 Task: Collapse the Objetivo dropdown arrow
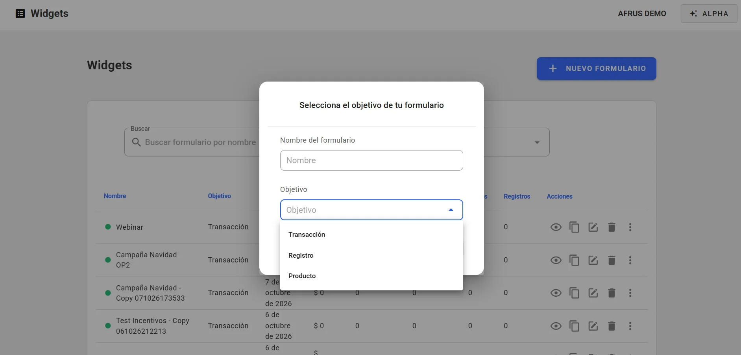451,210
